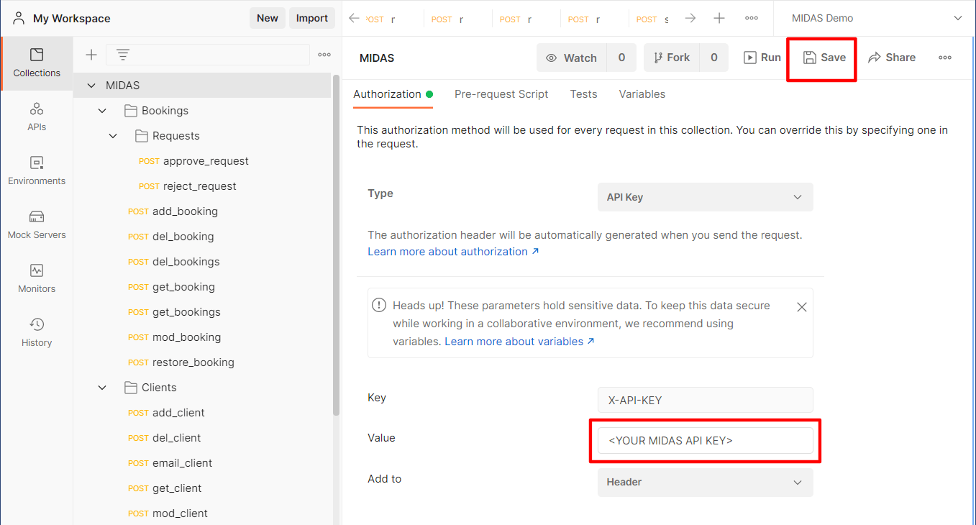
Task: Click the Value field for the API key
Action: pos(706,441)
